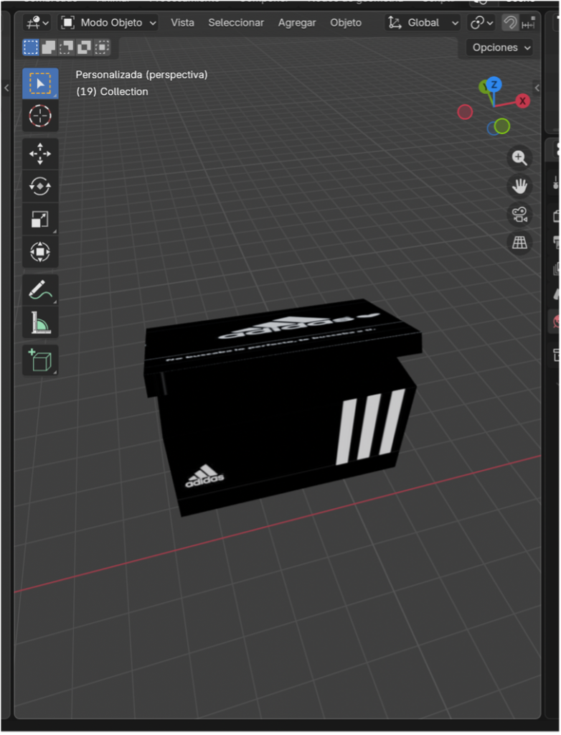Choose the intersect-selection mode icon
561x735 pixels.
102,47
